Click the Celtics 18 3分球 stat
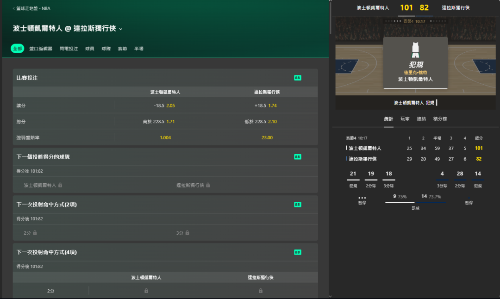500x299 pixels. (x=389, y=179)
